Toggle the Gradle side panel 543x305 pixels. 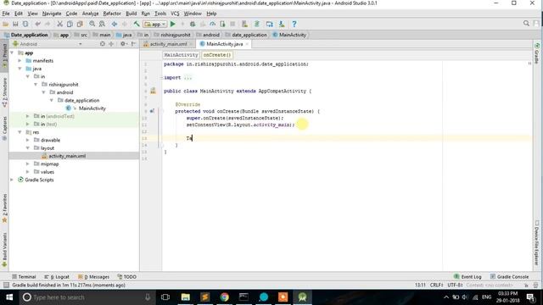point(537,53)
